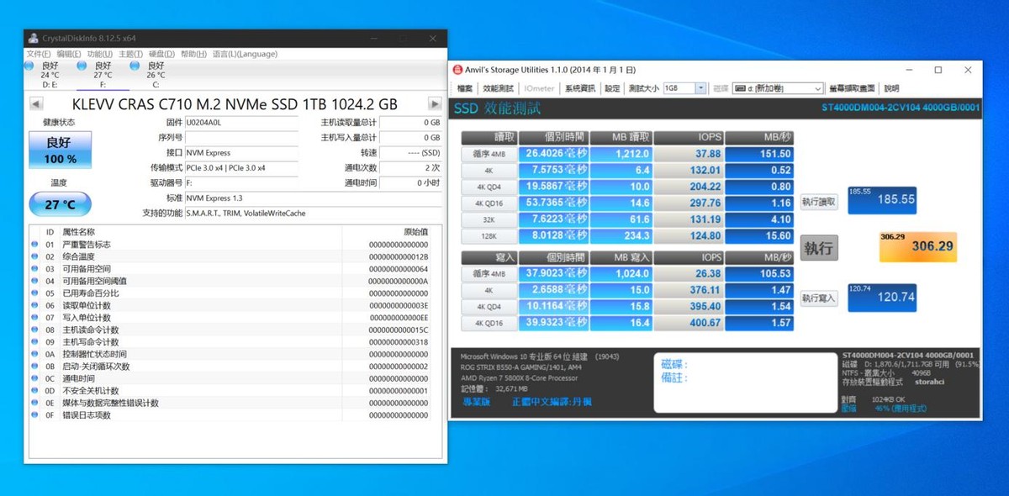Open the d: [新加卷] drive selection dropdown
Screen dimensions: 1009x496
click(x=818, y=88)
